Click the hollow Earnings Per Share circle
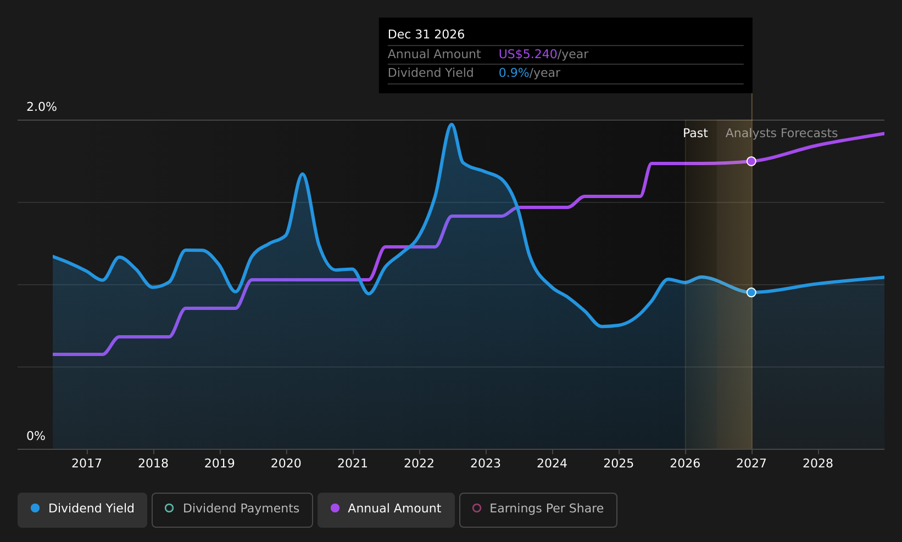The width and height of the screenshot is (902, 542). click(x=477, y=508)
